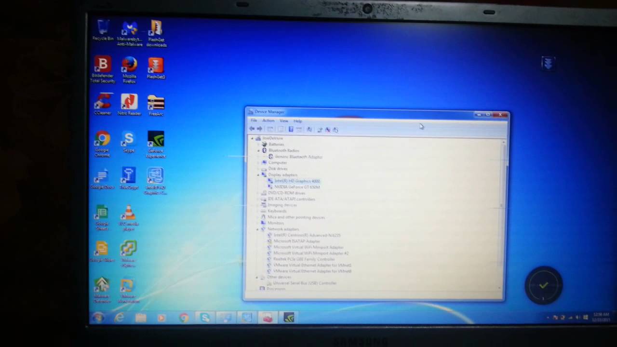Viewport: 617px width, 347px height.
Task: Launch Nitro Reader desktop shortcut
Action: (x=129, y=104)
